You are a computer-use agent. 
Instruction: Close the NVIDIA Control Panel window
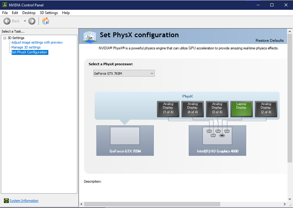(x=286, y=5)
